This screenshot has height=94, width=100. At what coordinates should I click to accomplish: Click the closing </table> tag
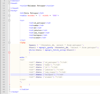(24, 90)
